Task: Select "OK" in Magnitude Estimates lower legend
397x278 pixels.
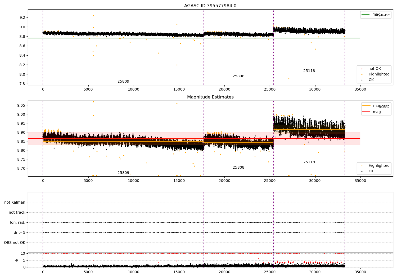Action: pos(371,171)
